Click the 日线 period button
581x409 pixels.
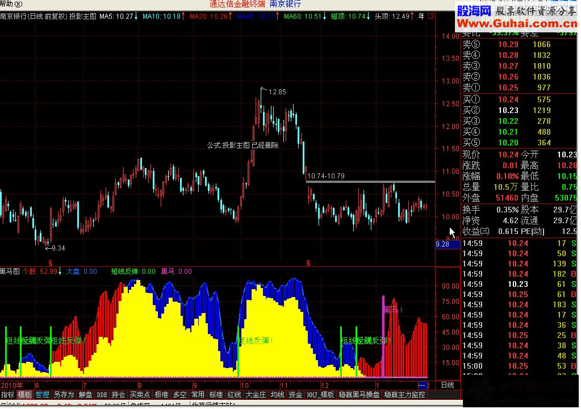[448, 385]
